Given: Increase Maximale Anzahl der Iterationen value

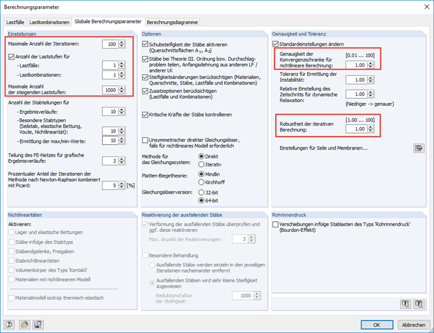Looking at the screenshot, I should coord(122,42).
